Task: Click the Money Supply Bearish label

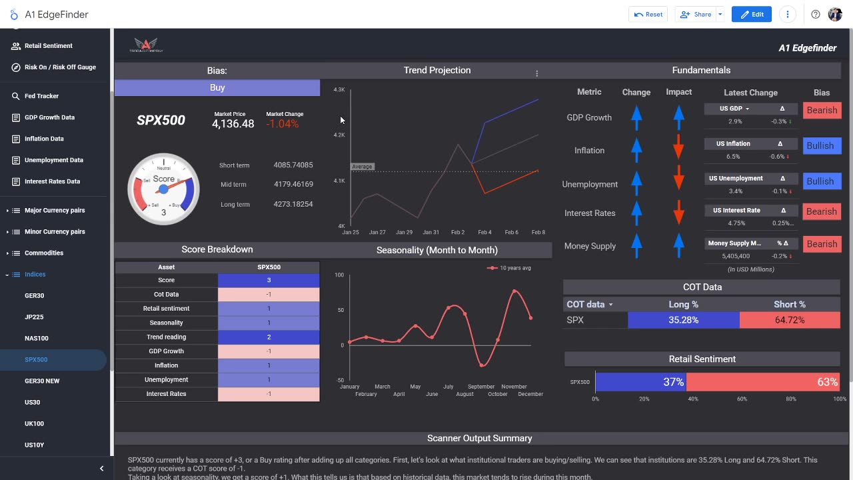Action: click(822, 244)
